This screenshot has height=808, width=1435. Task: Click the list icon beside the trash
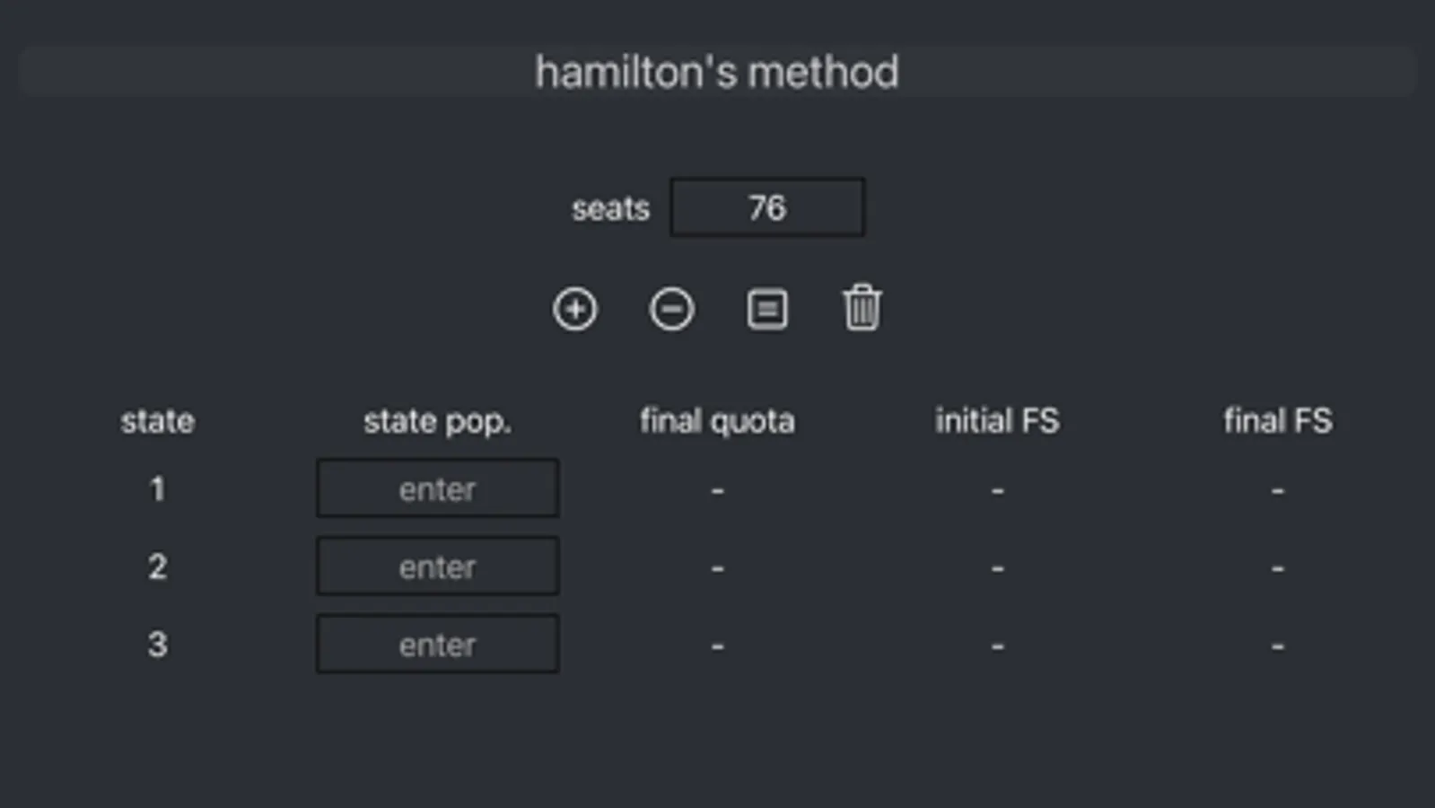[x=767, y=310]
